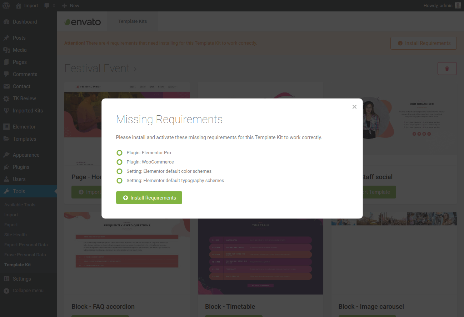Click the Pages icon in sidebar

click(6, 62)
